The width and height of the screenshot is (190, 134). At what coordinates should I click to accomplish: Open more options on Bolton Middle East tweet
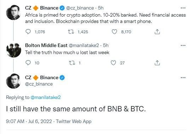[x=183, y=46]
